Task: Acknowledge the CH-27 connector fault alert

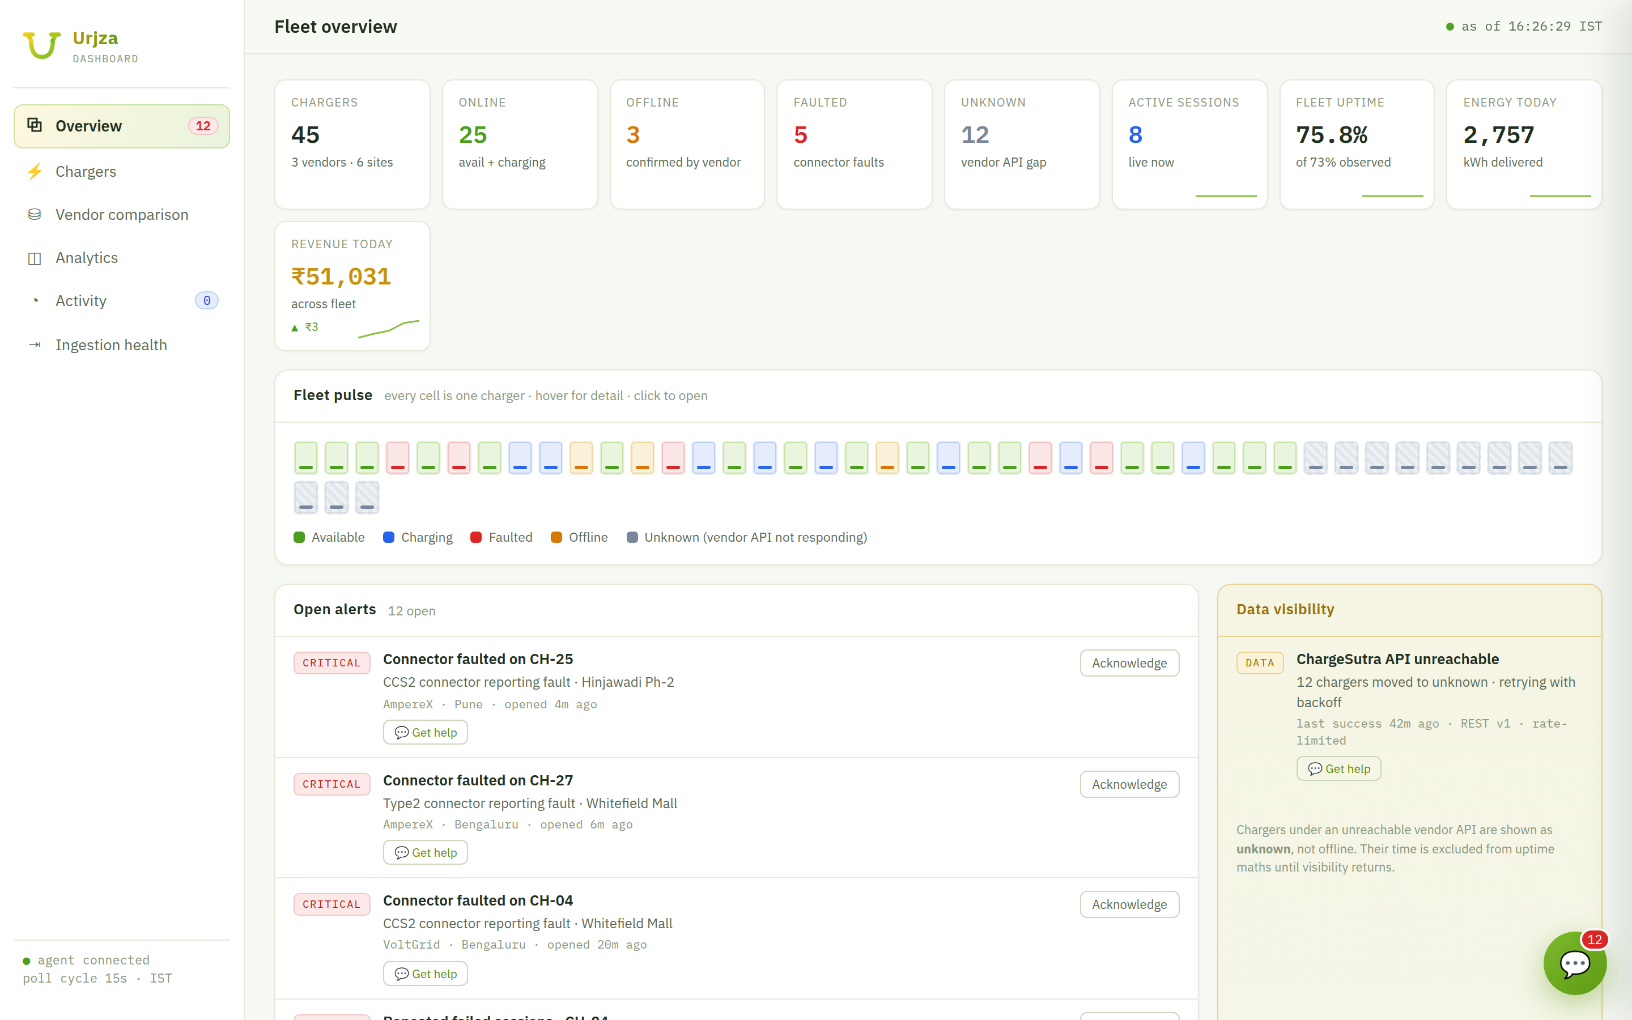Action: pyautogui.click(x=1129, y=785)
